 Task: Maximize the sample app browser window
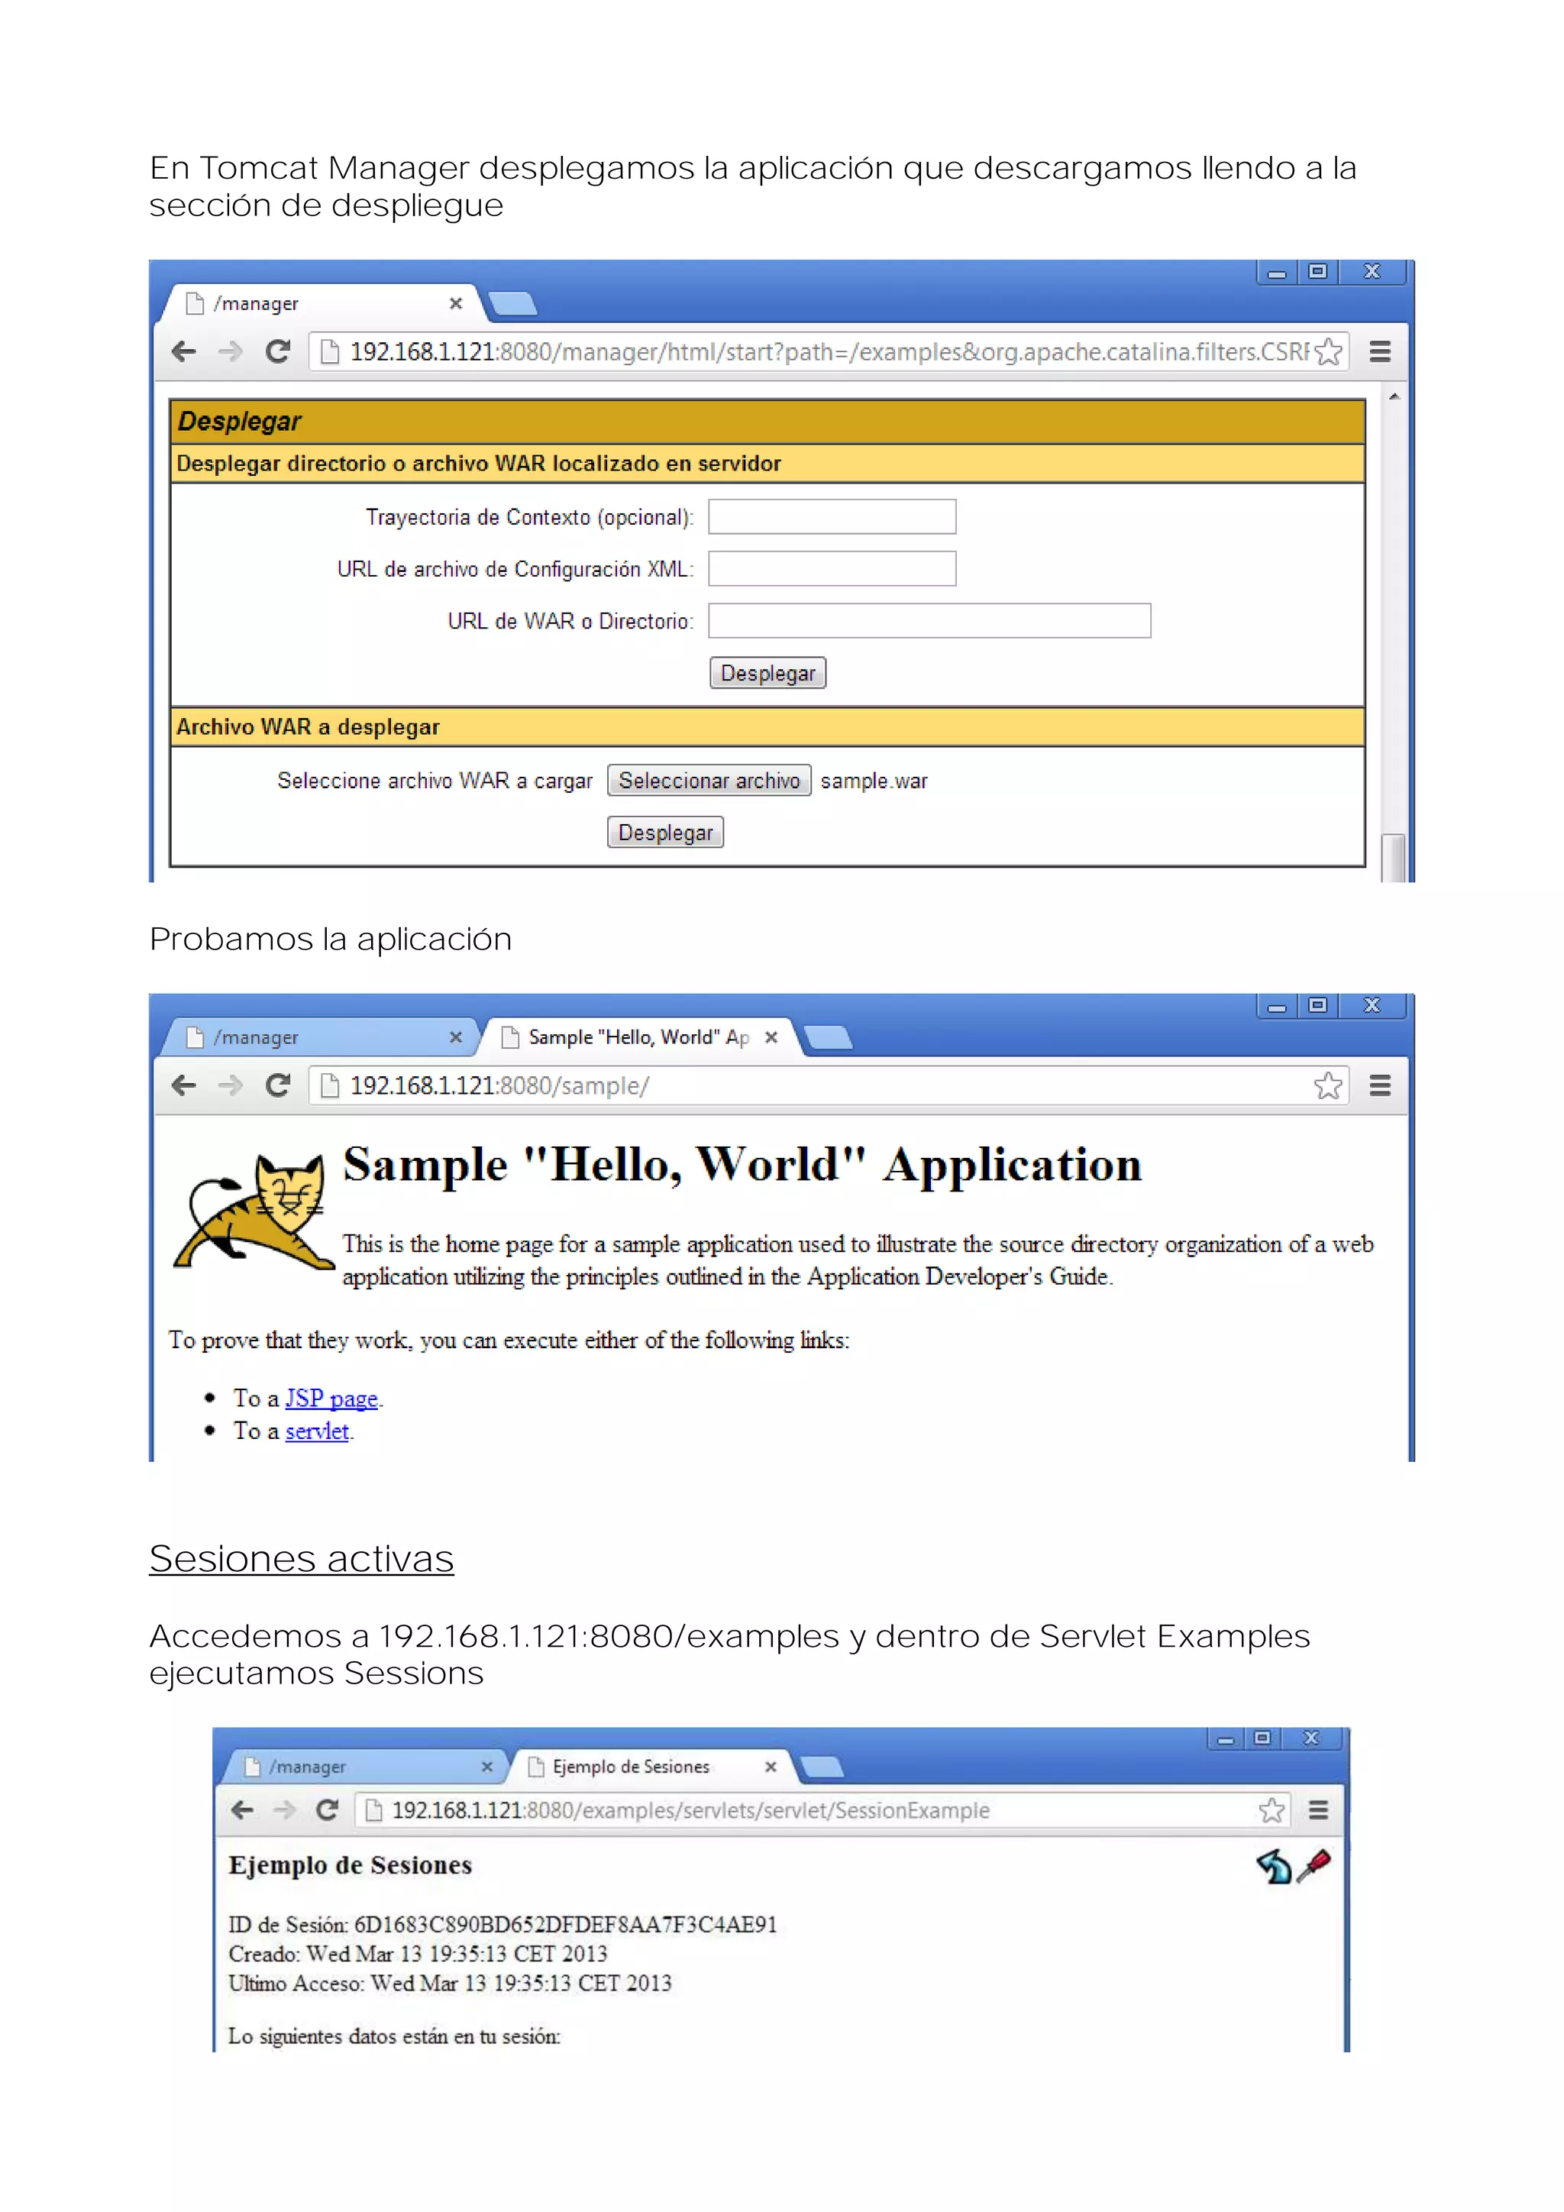(1318, 1006)
